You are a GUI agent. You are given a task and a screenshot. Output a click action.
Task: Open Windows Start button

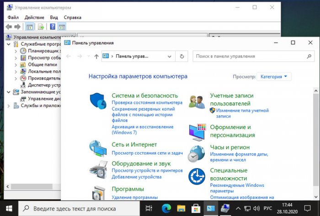click(x=9, y=208)
